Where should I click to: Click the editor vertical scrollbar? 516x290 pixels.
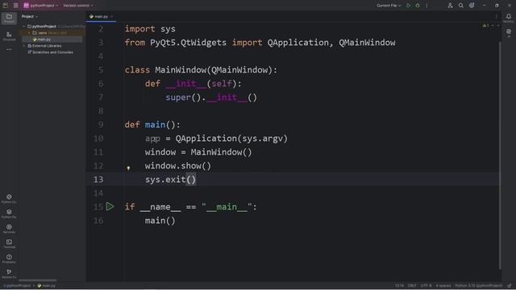pos(500,155)
